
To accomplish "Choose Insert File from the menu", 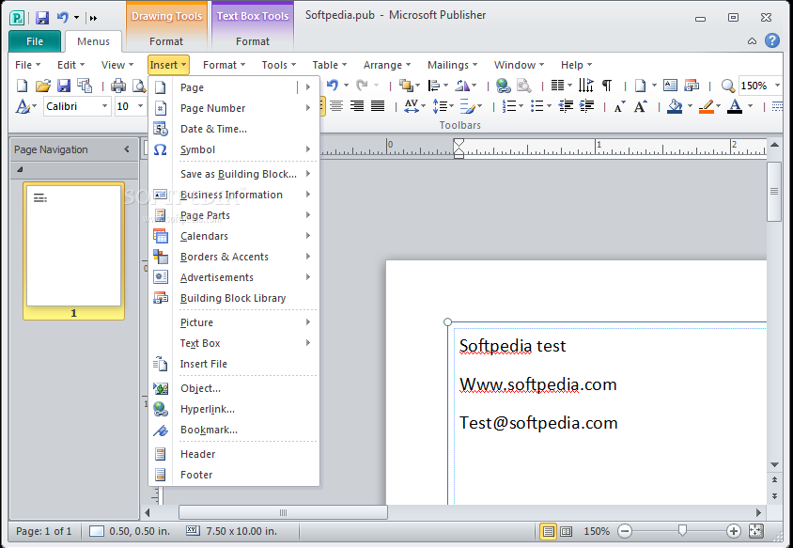I will coord(234,364).
